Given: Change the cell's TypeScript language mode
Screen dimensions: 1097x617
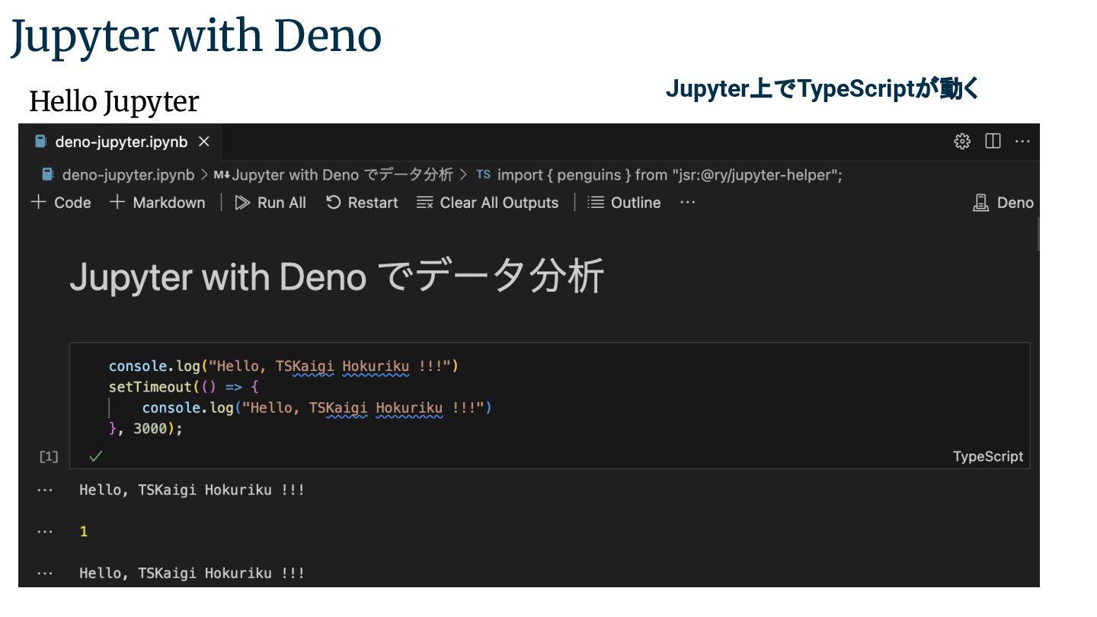Looking at the screenshot, I should (x=987, y=457).
